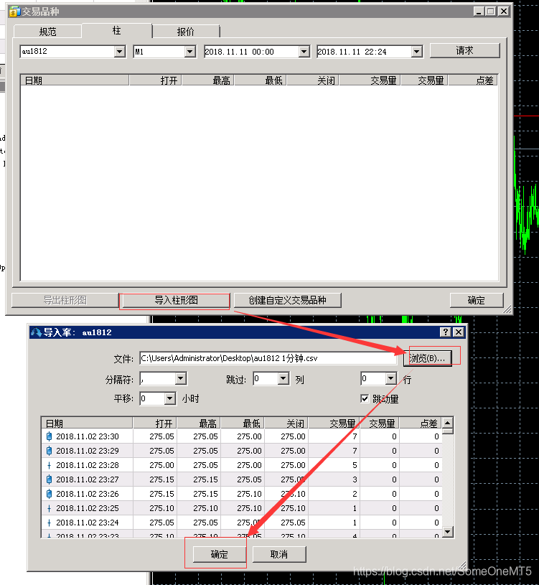This screenshot has height=585, width=539.
Task: Click the help question mark button
Action: point(446,332)
